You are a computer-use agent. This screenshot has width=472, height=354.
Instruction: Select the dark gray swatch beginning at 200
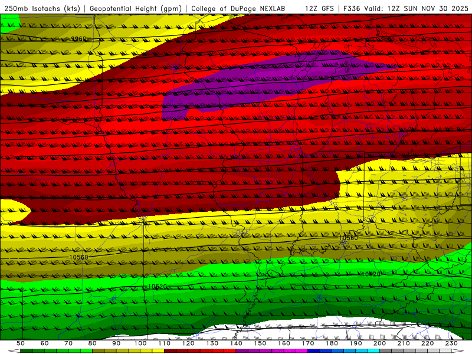tap(386, 351)
